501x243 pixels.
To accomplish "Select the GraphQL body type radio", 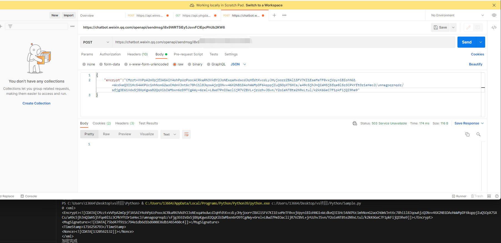I will pyautogui.click(x=209, y=64).
